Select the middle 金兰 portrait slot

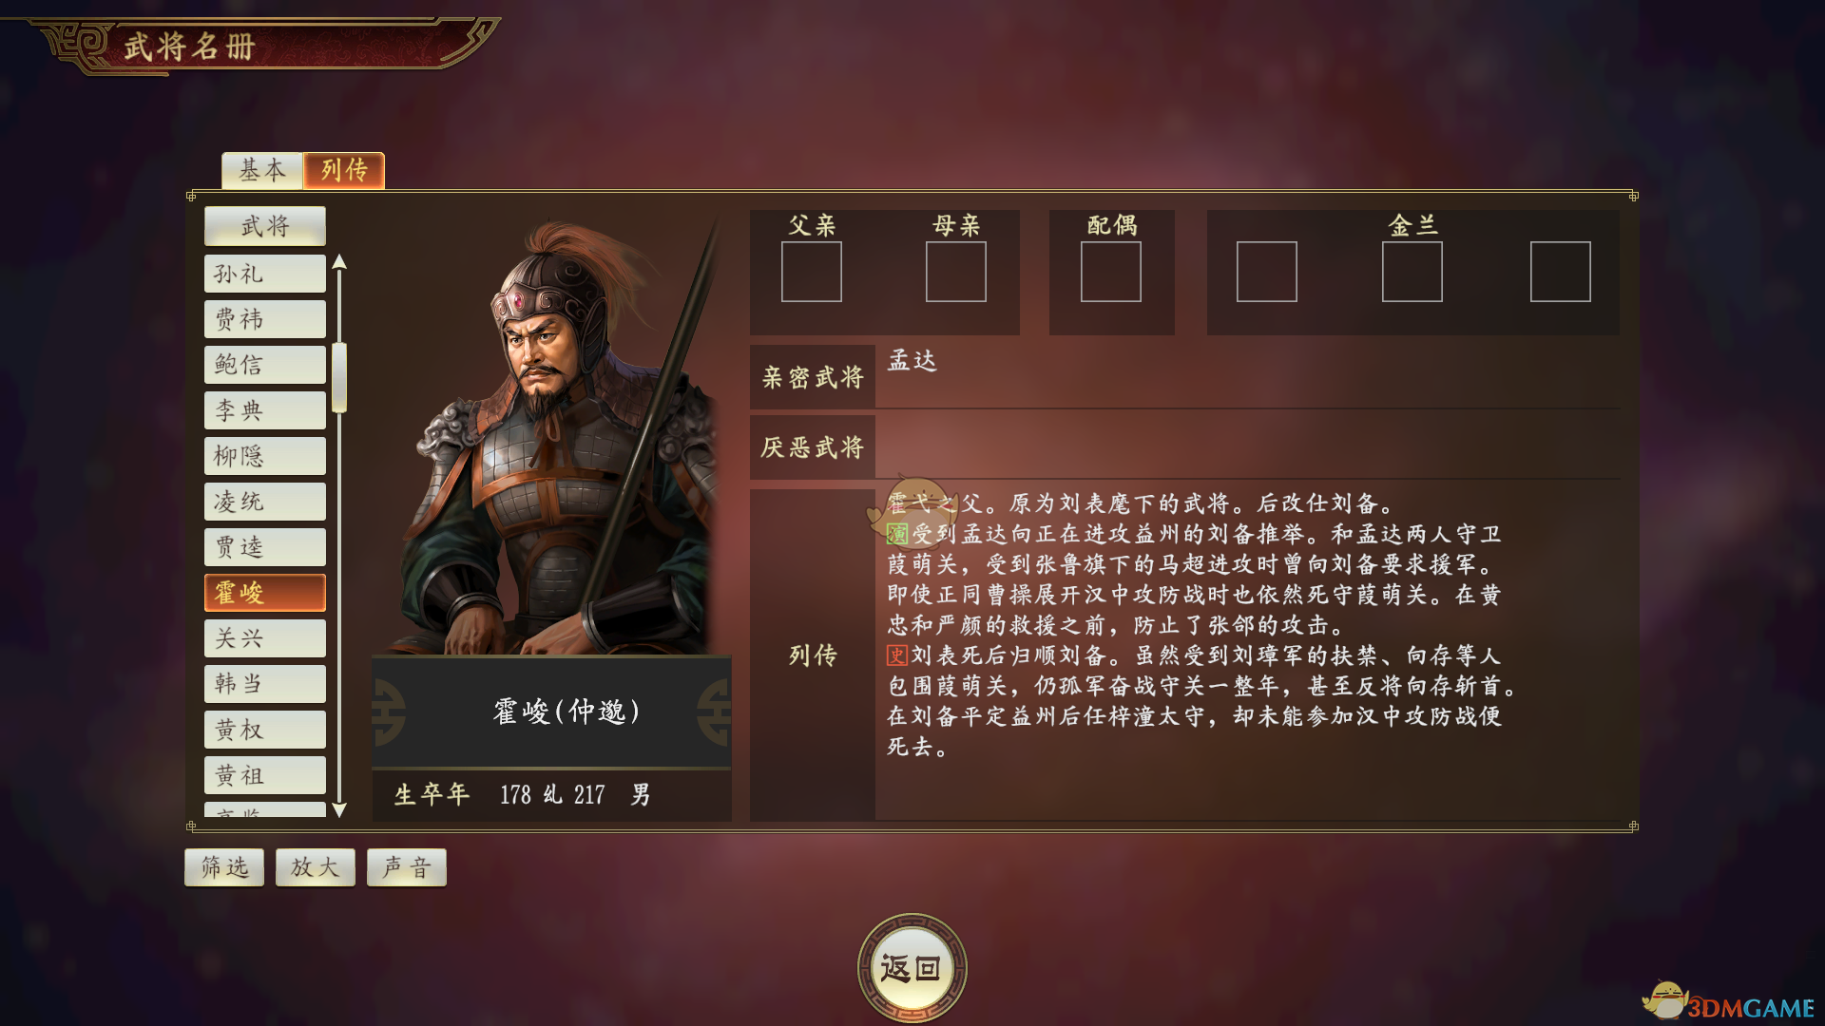[x=1412, y=272]
